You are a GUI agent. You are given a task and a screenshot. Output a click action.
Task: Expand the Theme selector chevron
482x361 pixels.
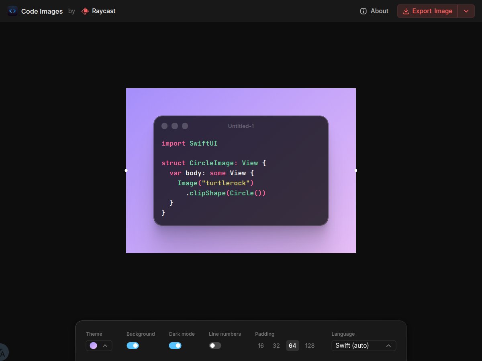(x=105, y=345)
